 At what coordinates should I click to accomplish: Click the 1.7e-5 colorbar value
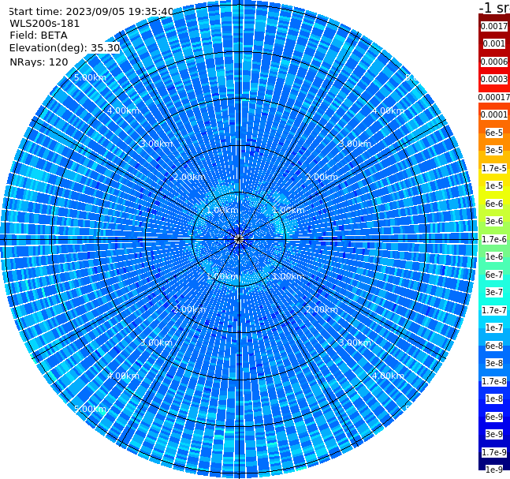tap(494, 168)
